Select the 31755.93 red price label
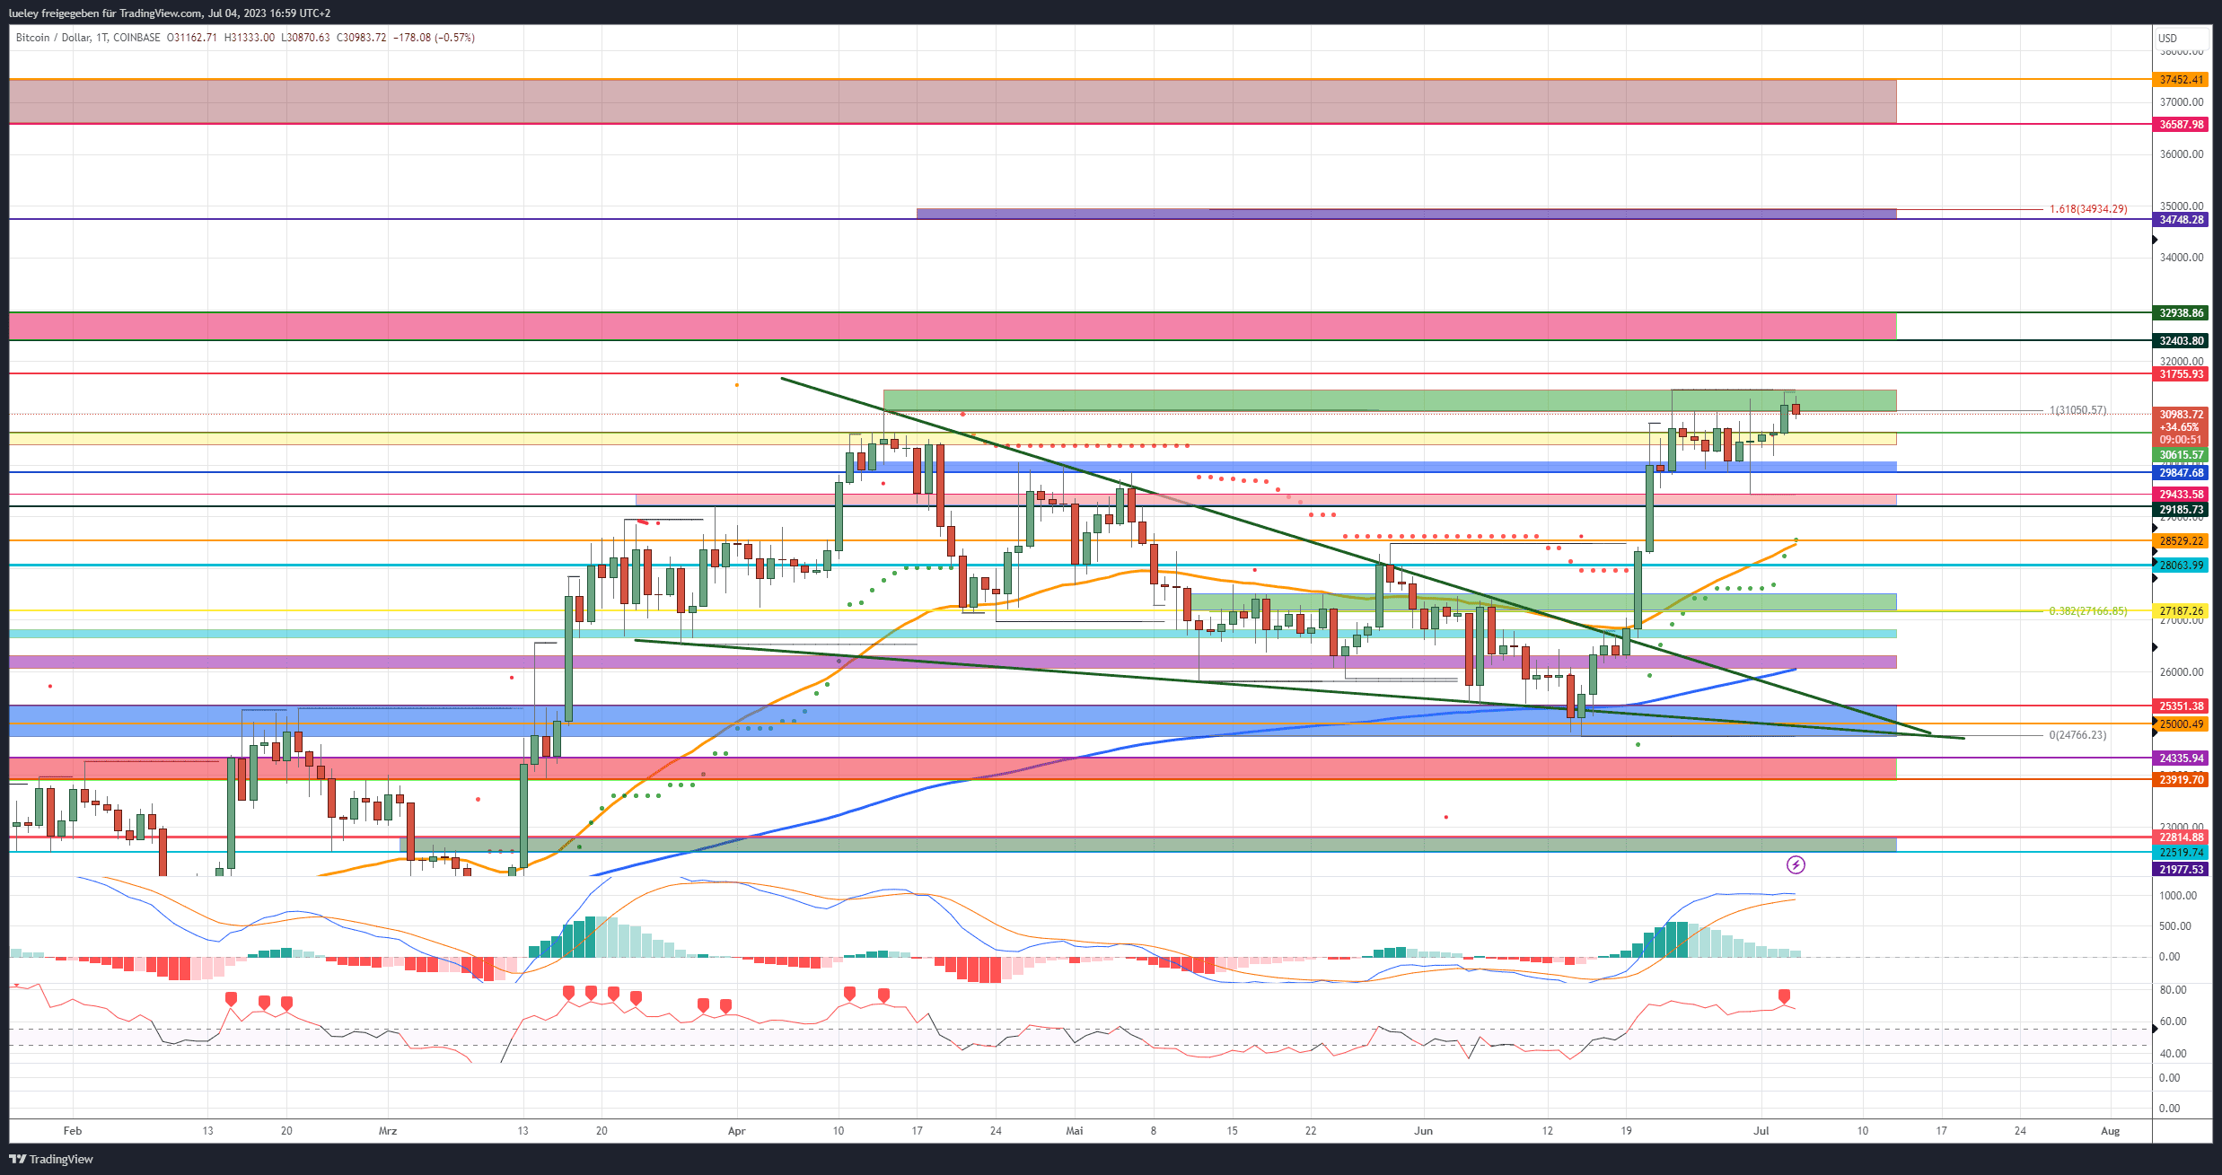 click(x=2181, y=374)
